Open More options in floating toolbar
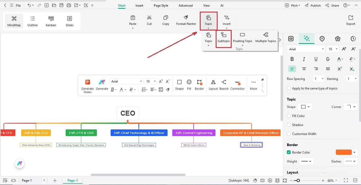The image size is (361, 185). [x=253, y=85]
